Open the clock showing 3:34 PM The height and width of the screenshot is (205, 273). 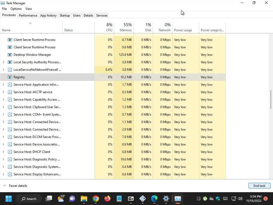tap(254, 199)
